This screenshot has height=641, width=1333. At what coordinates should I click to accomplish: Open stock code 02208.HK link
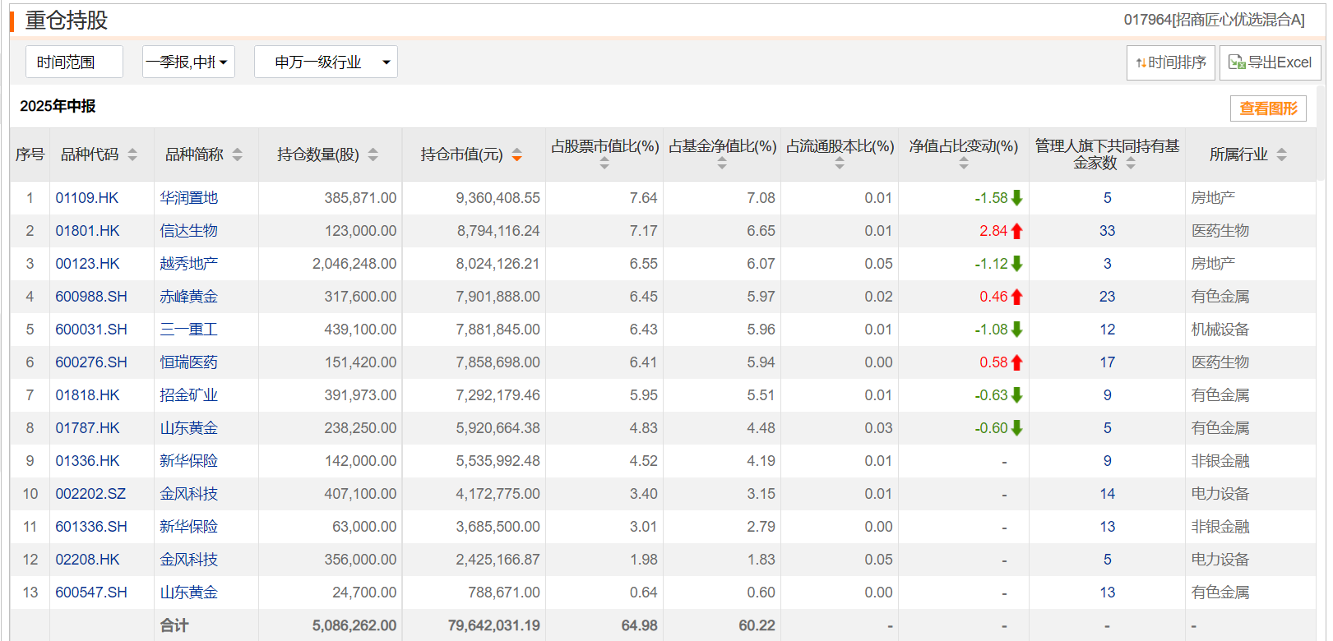tap(87, 560)
